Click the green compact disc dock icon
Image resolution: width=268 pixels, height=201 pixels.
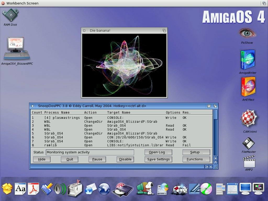pyautogui.click(x=206, y=189)
